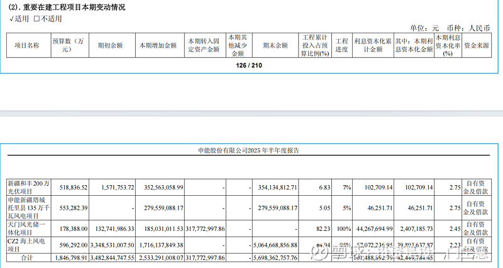Click page header 申能股份有限公司2025年半年度报告
Screen dimensions: 503x268
(248, 151)
